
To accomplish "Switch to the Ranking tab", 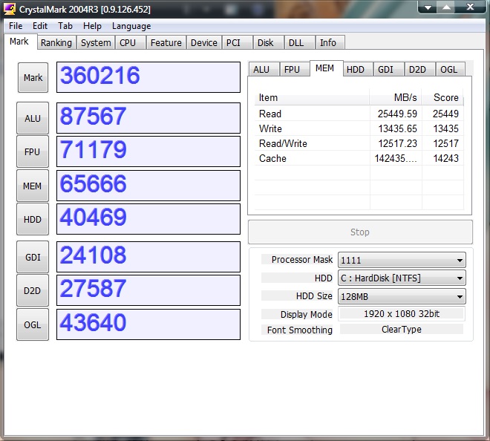I will (56, 43).
